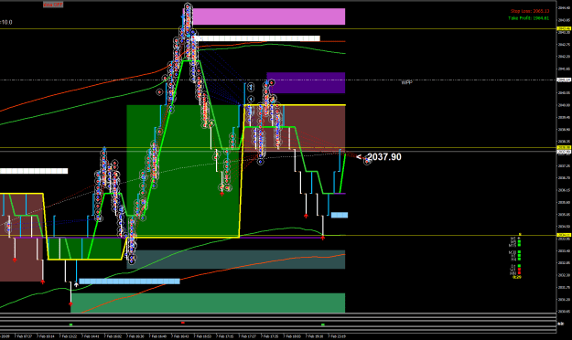Select the long light blue bar at lower left

130,282
